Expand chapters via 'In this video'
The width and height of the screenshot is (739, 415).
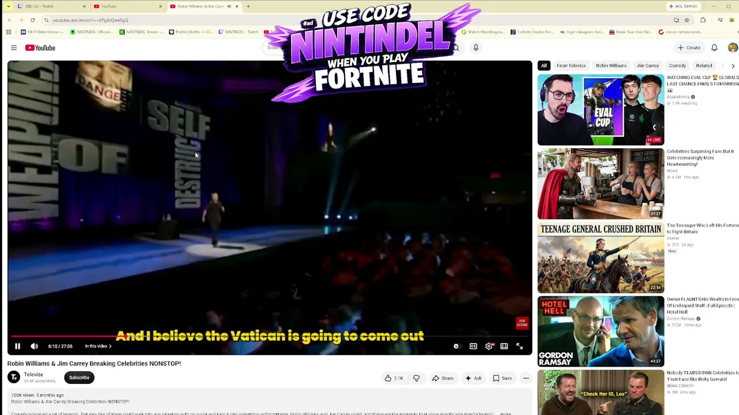[98, 346]
